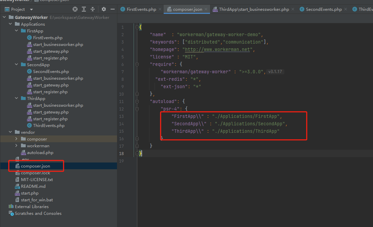Screen dimensions: 373x227
Task: Select the ThirdApp folder label
Action: [x=36, y=98]
